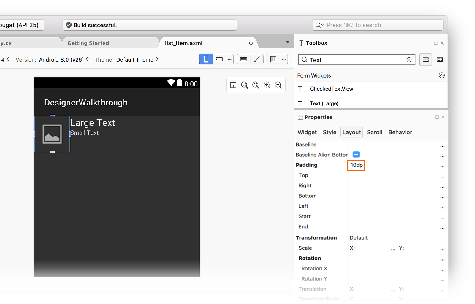The image size is (475, 304).
Task: Click the grid layout icon
Action: click(273, 59)
